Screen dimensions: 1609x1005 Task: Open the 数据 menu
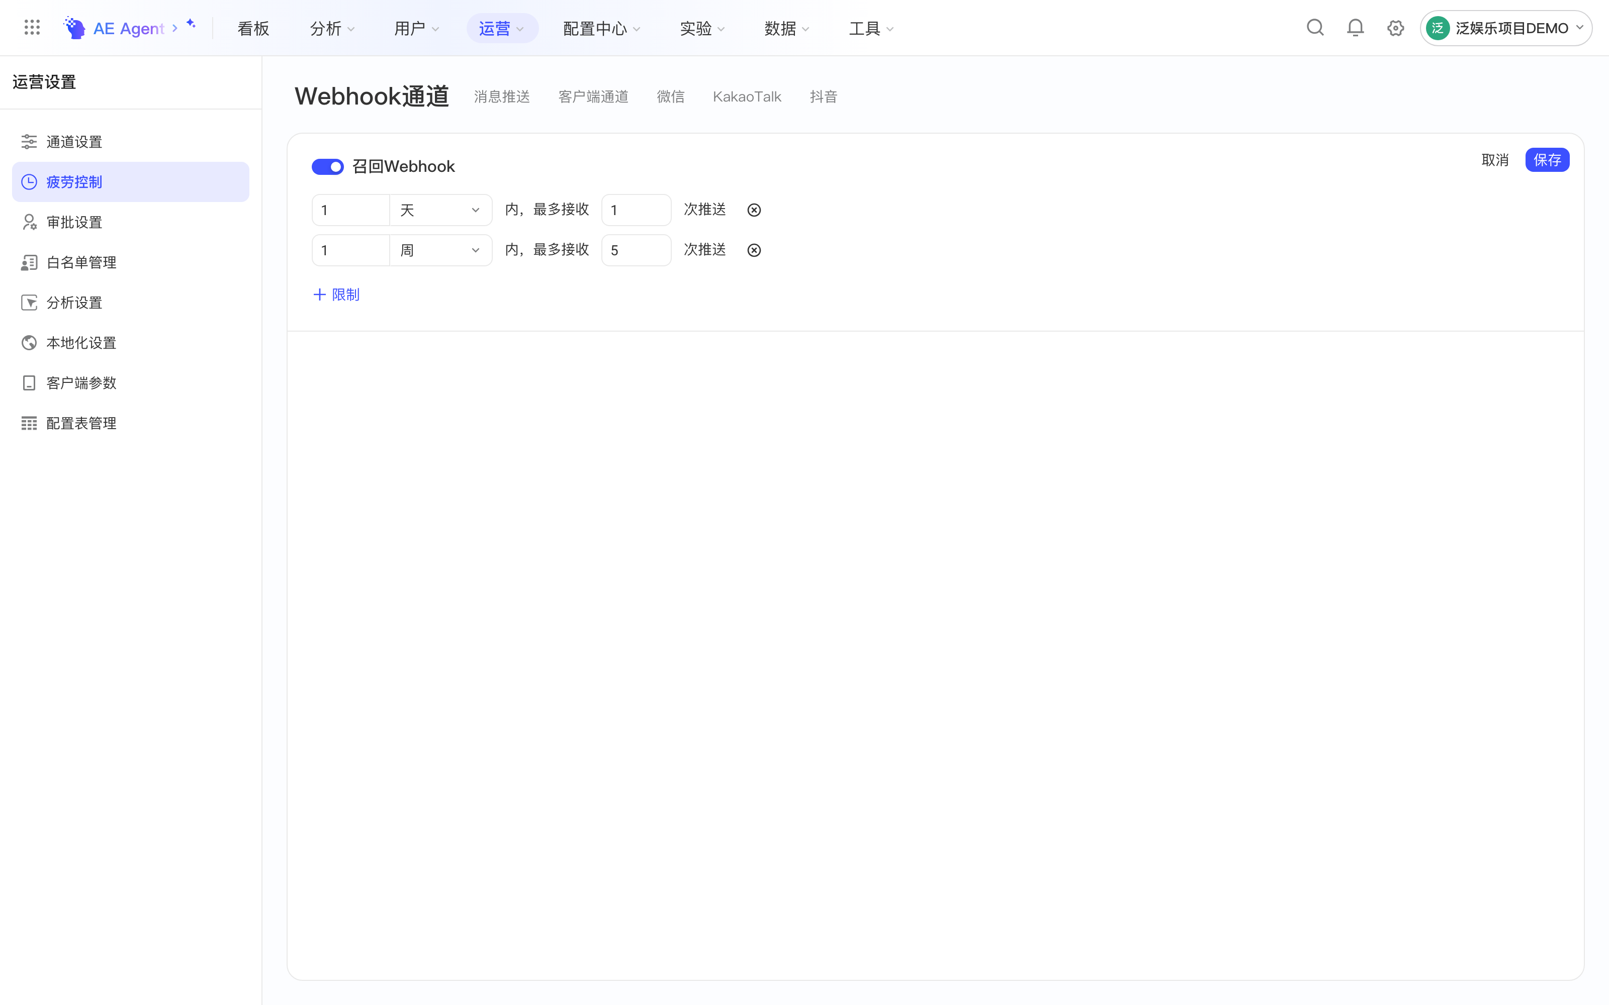pyautogui.click(x=786, y=29)
